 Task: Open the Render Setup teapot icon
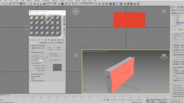[125, 4]
